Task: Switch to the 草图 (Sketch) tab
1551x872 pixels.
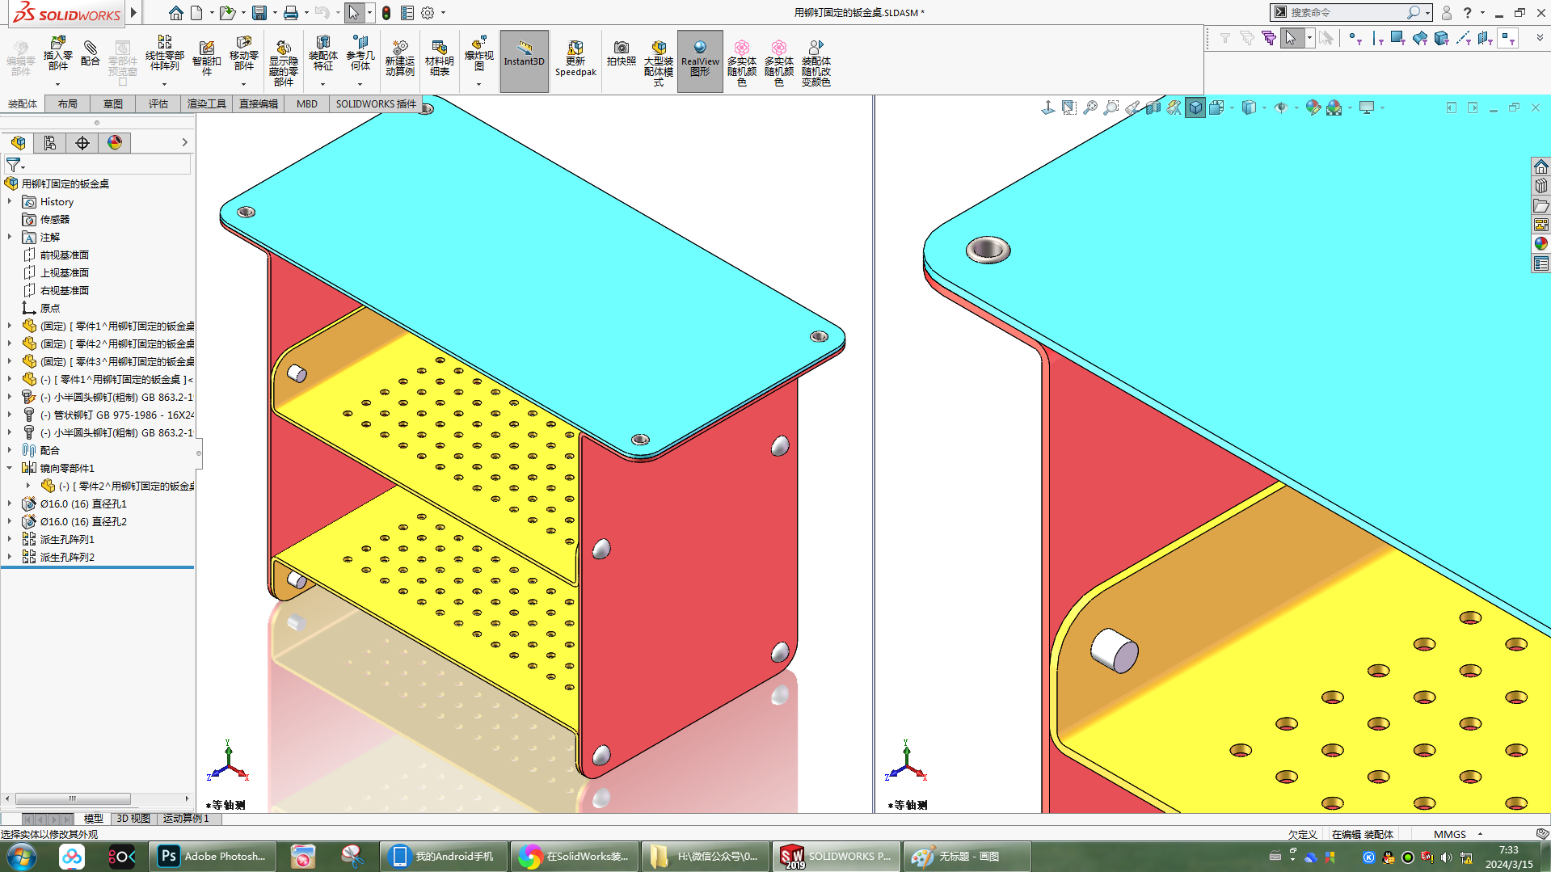Action: (x=113, y=103)
